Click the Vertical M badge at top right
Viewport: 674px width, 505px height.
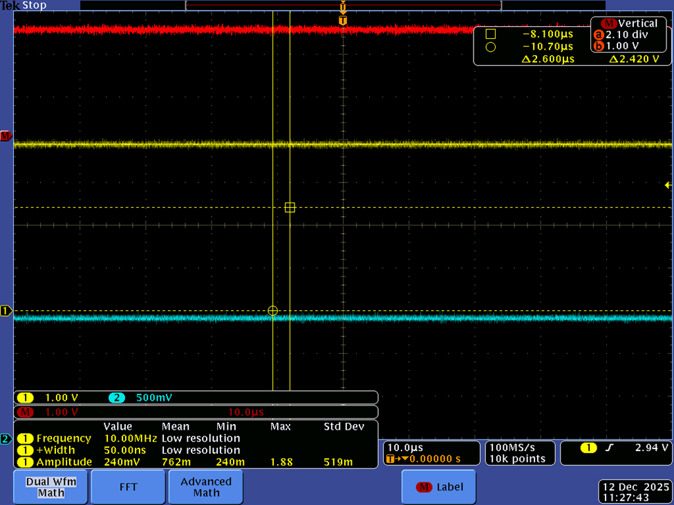pos(608,23)
